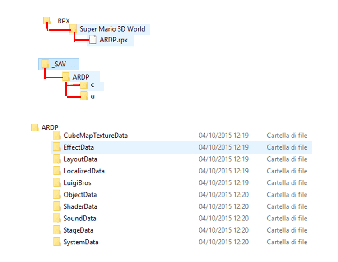Select the LuigiBros folder name
338x262 pixels.
click(77, 183)
